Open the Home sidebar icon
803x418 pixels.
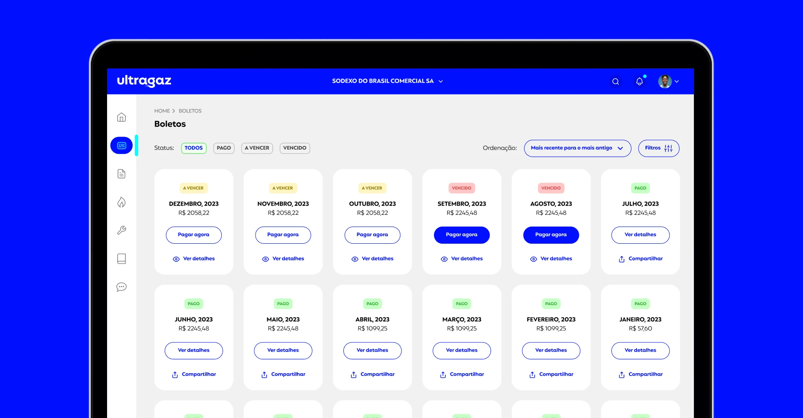coord(121,117)
